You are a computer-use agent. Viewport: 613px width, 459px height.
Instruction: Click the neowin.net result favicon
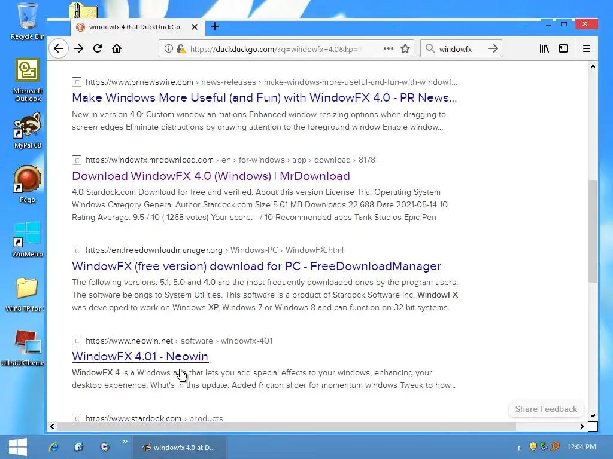(x=77, y=341)
